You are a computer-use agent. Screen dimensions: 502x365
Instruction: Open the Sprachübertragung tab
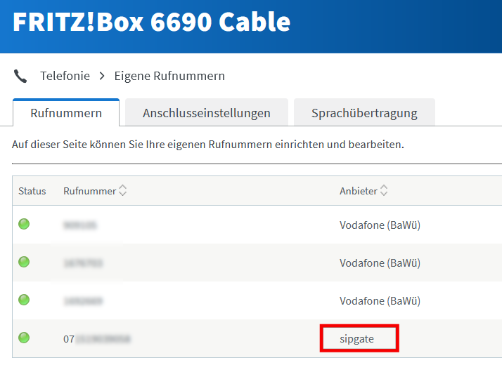[364, 113]
